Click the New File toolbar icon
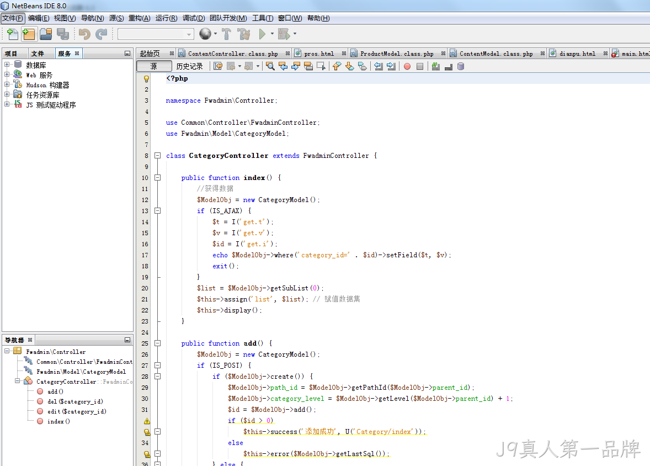650x466 pixels. pyautogui.click(x=13, y=34)
